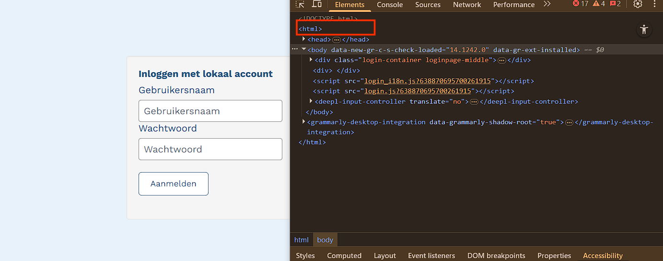Screen dimensions: 663x261
Task: Open the 4 warnings counter
Action: [x=599, y=4]
